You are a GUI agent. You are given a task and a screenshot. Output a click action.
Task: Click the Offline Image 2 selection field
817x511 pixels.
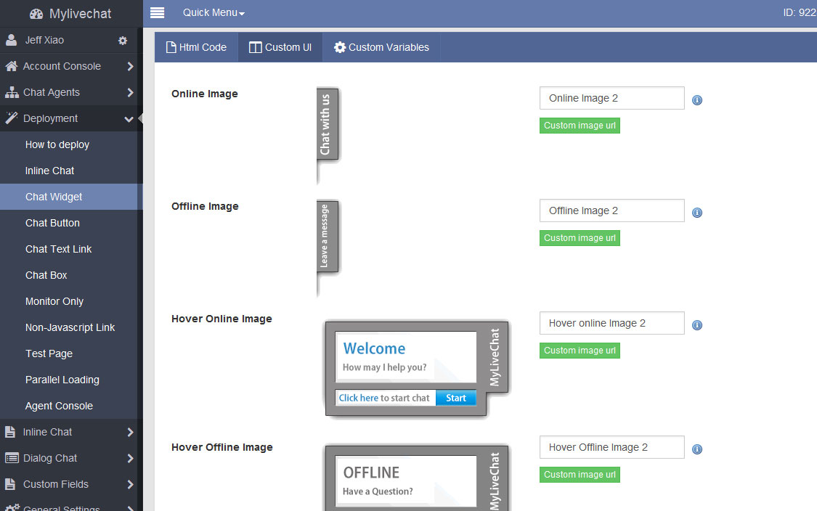[611, 210]
